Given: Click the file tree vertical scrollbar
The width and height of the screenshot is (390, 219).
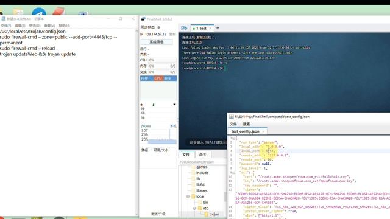Looking at the screenshot, I should click(x=225, y=196).
